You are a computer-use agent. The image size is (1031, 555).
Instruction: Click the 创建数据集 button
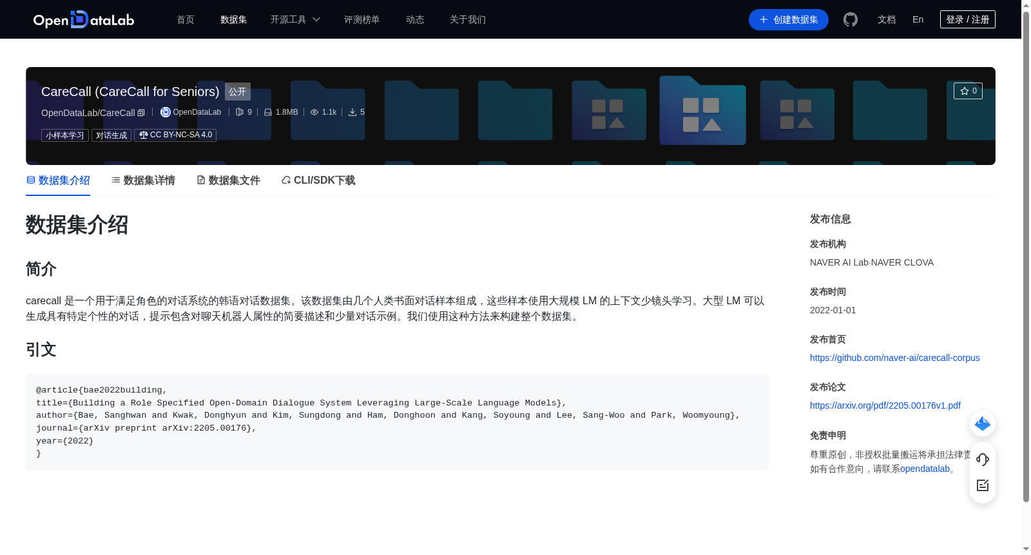click(789, 19)
